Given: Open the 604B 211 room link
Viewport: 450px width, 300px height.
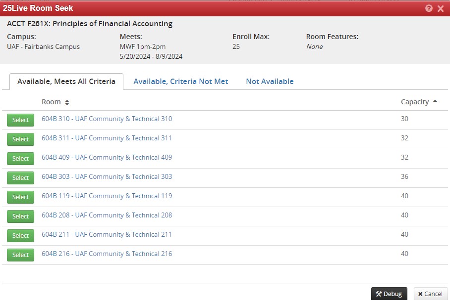Looking at the screenshot, I should [107, 234].
